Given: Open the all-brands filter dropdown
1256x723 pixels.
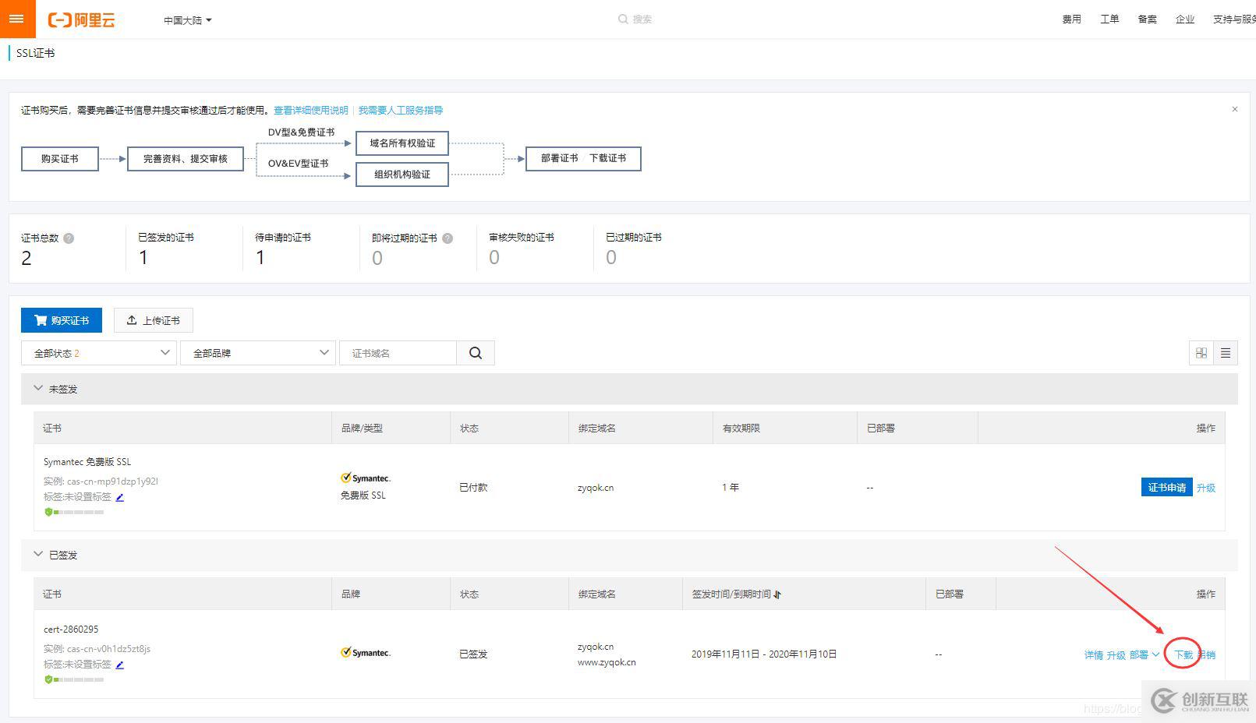Looking at the screenshot, I should 257,353.
